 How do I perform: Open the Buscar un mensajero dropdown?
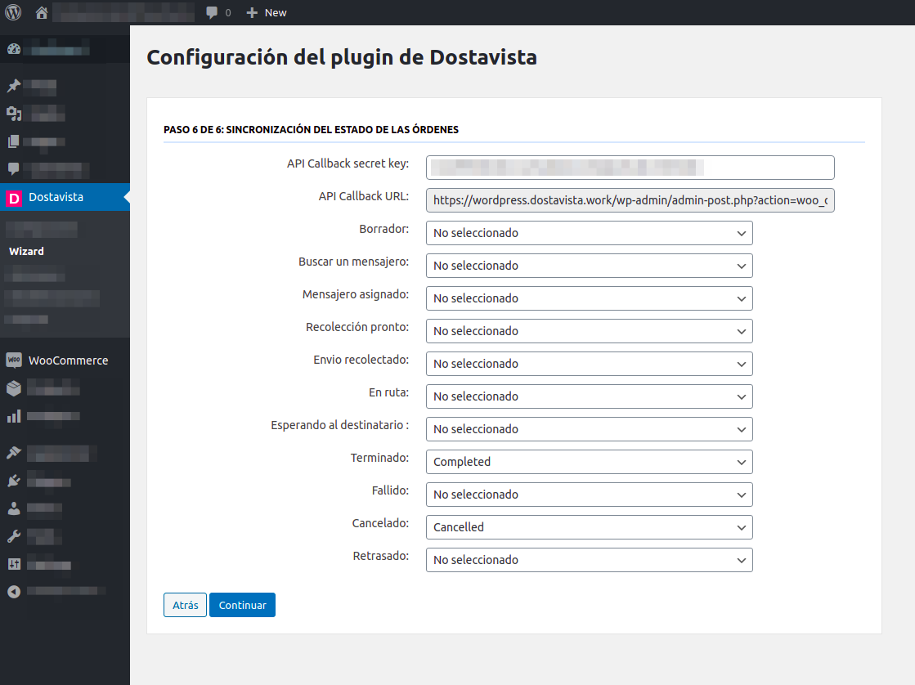(x=590, y=266)
